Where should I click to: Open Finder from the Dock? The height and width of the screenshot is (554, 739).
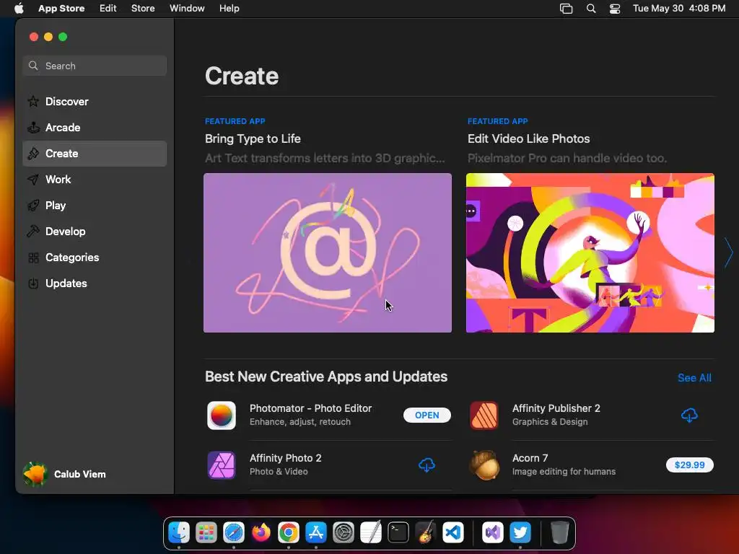(x=179, y=533)
